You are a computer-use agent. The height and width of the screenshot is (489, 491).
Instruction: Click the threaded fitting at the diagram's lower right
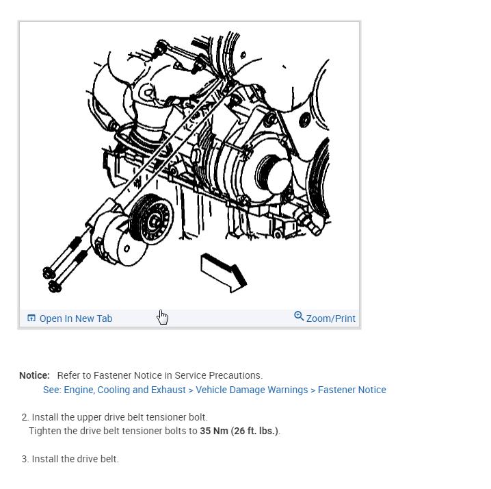coord(310,221)
